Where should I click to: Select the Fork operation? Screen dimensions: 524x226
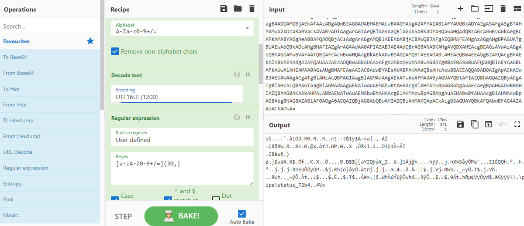pyautogui.click(x=50, y=199)
